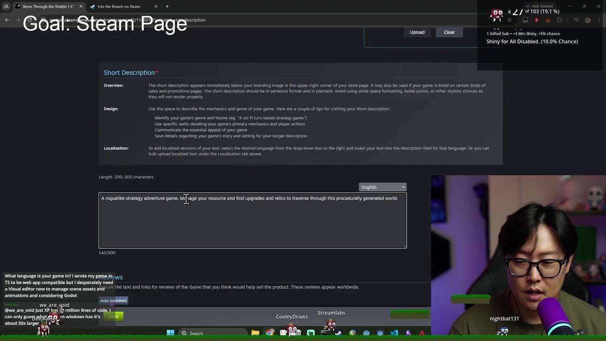
Task: Click the 'Localization:' label
Action: [116, 148]
